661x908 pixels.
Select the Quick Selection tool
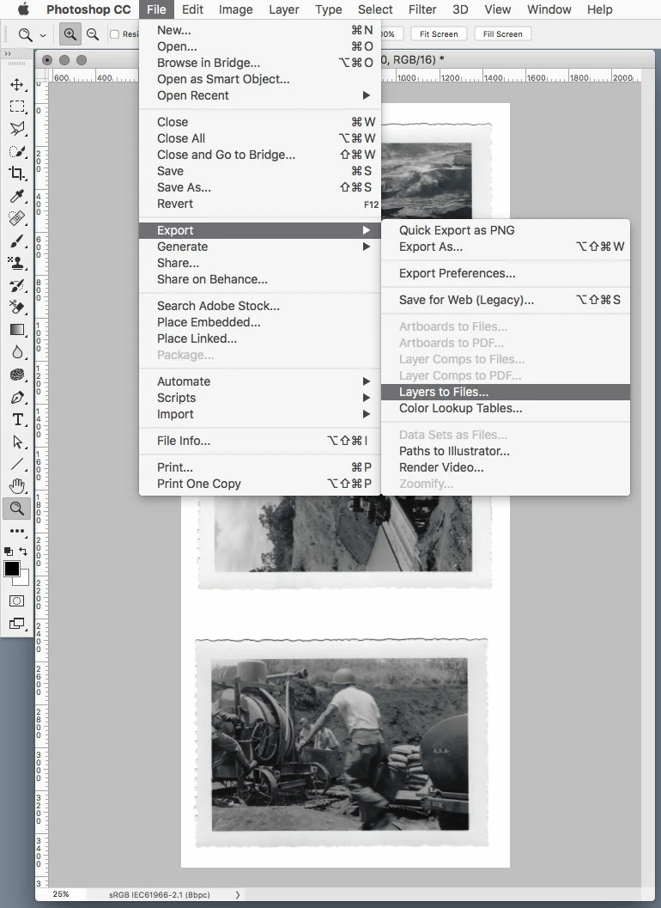tap(17, 151)
